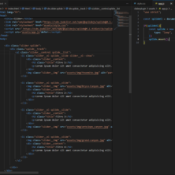Click the h2 line reading Titre 1

click(52, 63)
